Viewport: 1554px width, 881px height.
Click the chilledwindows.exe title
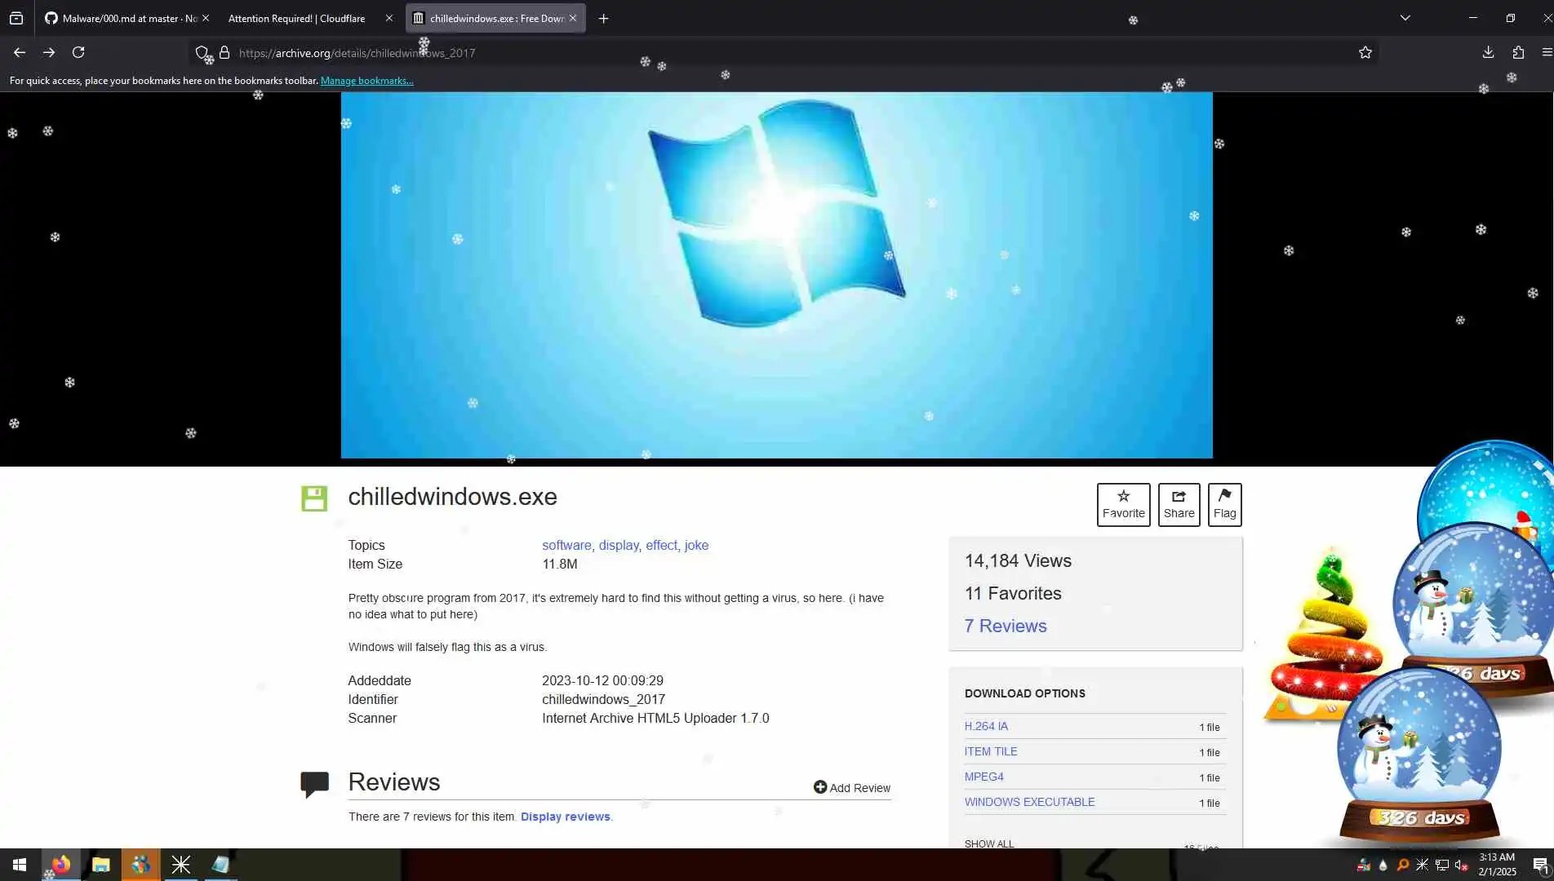pos(453,497)
